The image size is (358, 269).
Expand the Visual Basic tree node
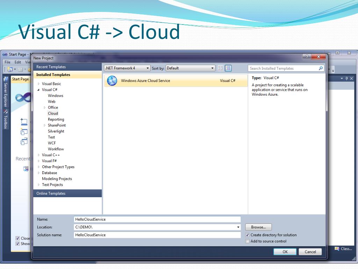[38, 84]
